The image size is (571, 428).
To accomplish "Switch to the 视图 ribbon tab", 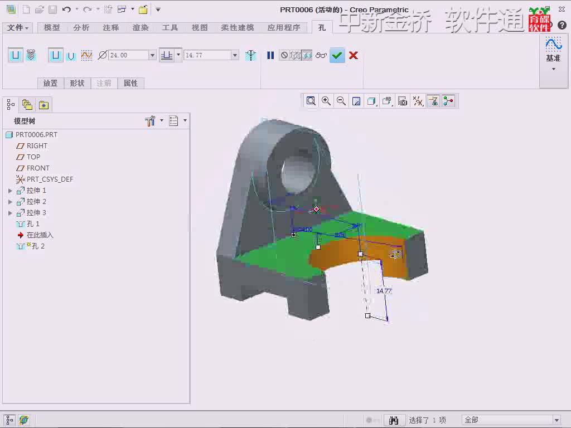I will tap(200, 28).
